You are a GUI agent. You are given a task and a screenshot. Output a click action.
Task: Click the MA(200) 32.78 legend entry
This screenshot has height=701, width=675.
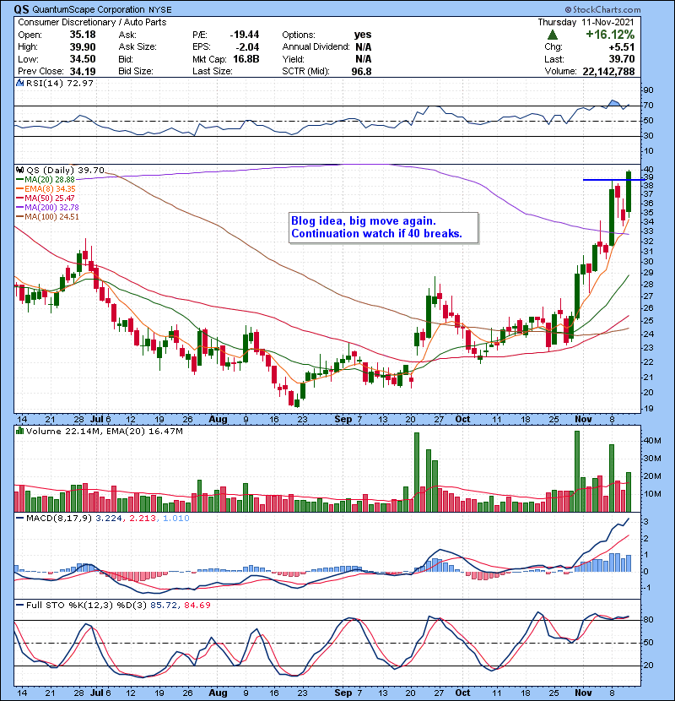click(48, 208)
